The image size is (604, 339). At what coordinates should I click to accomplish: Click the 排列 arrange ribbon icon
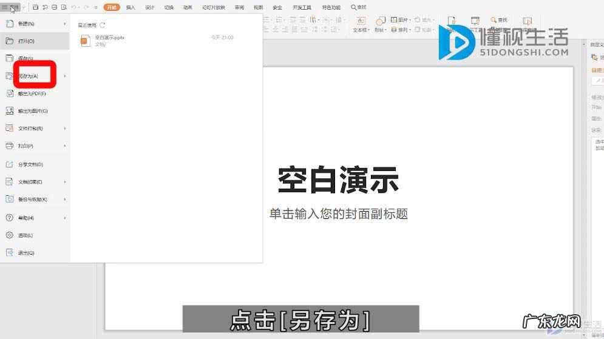pos(394,30)
